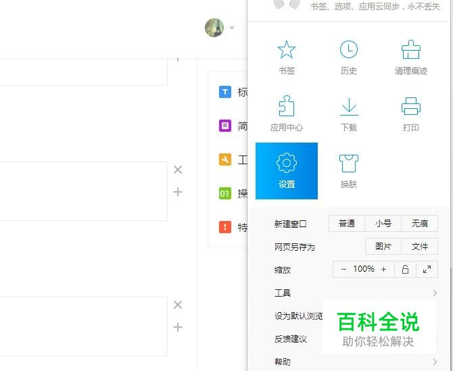Image resolution: width=453 pixels, height=371 pixels.
Task: Open a 普通 normal new window
Action: 347,223
